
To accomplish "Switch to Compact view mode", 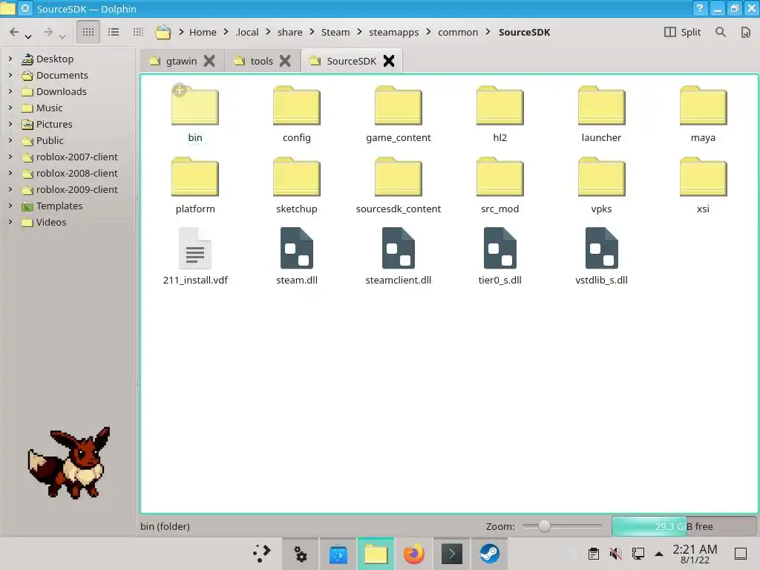I will (114, 32).
